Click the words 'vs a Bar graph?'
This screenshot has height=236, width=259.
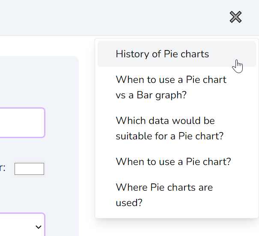151,95
